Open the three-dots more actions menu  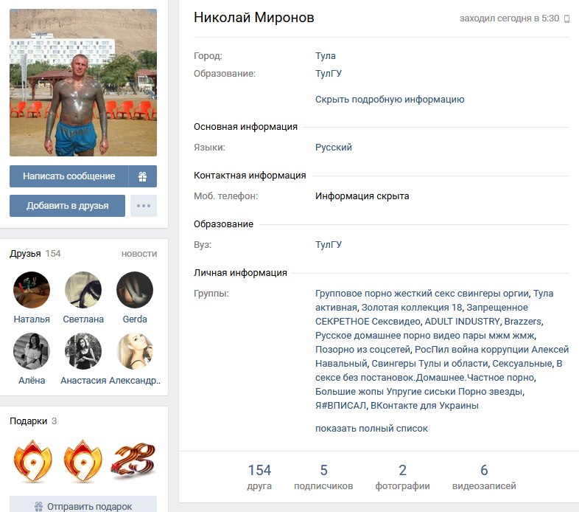pyautogui.click(x=144, y=206)
